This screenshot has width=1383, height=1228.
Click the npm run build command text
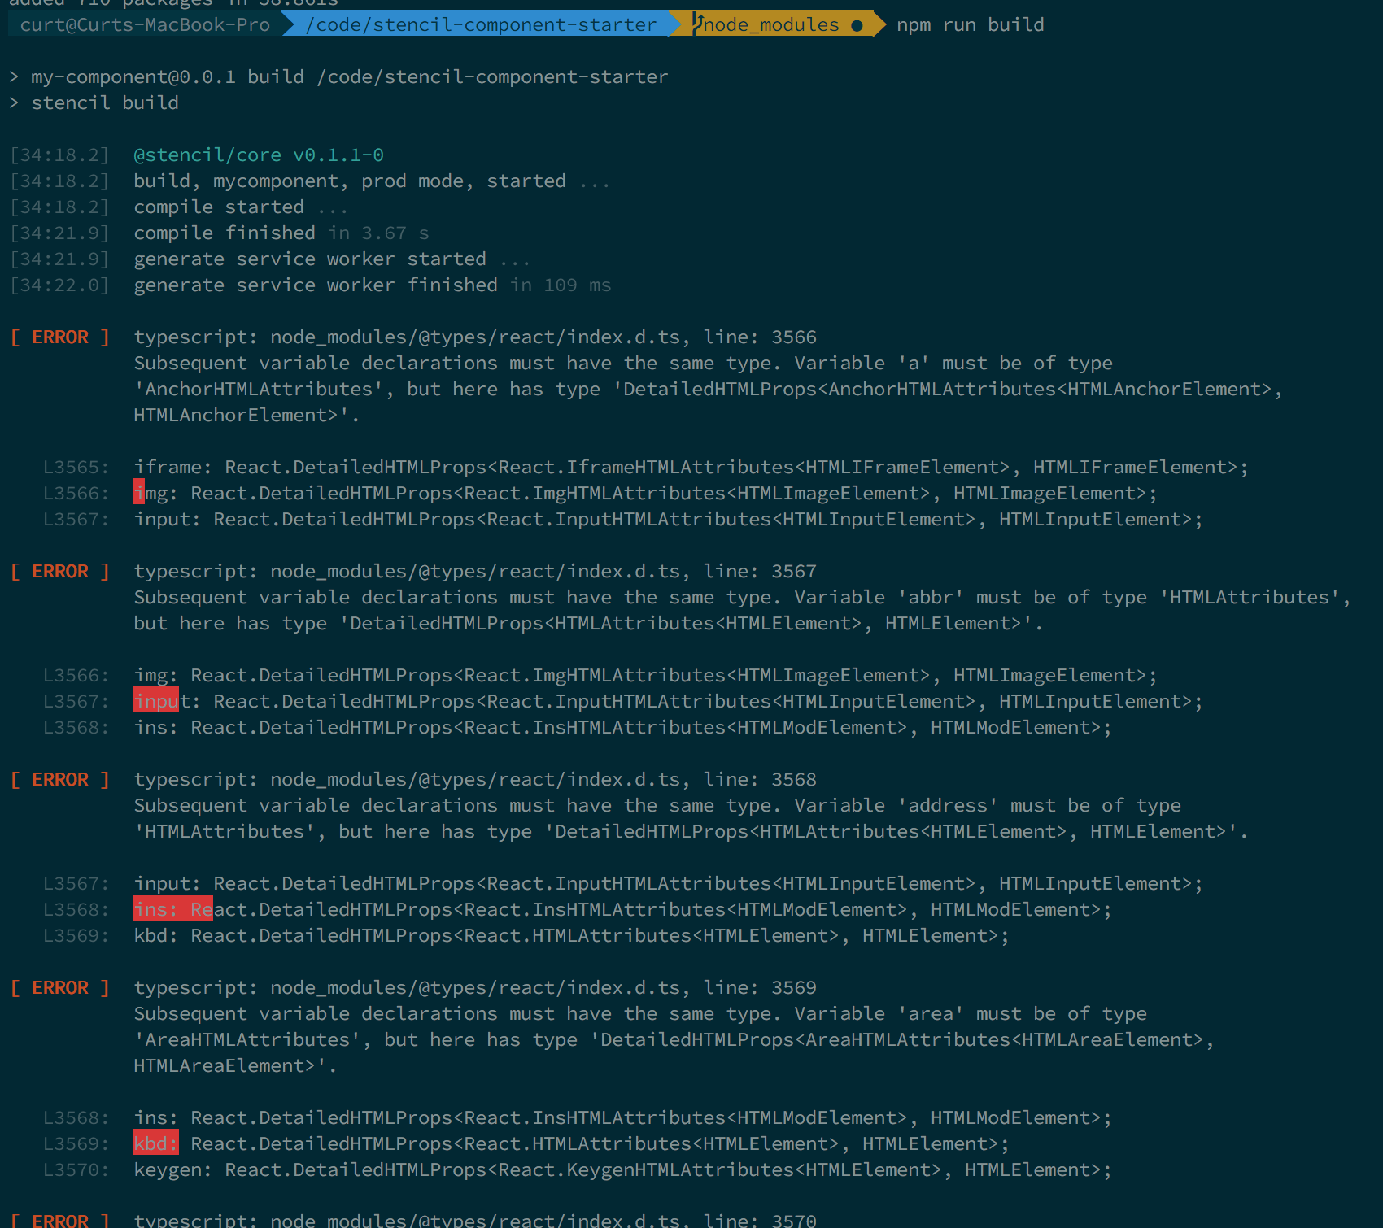(969, 25)
